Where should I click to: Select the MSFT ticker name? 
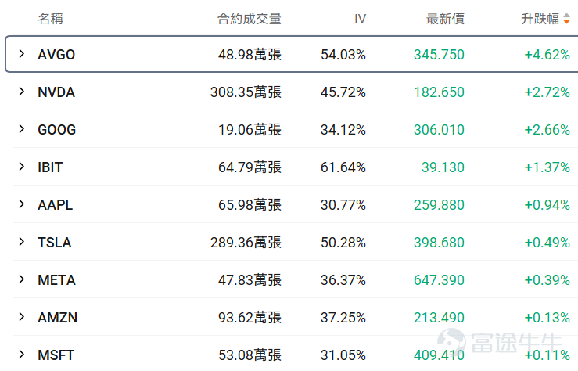click(56, 355)
